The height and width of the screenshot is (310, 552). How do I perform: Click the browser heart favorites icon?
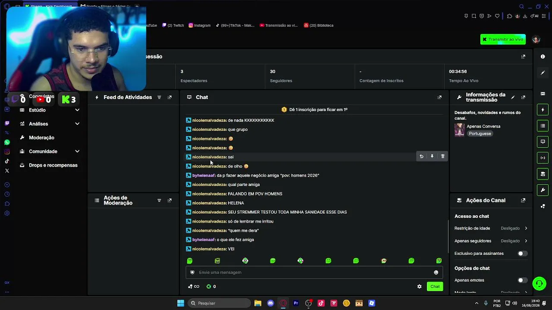(x=497, y=16)
